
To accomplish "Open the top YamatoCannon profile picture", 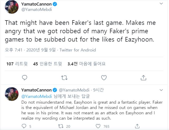I will pos(12,7).
